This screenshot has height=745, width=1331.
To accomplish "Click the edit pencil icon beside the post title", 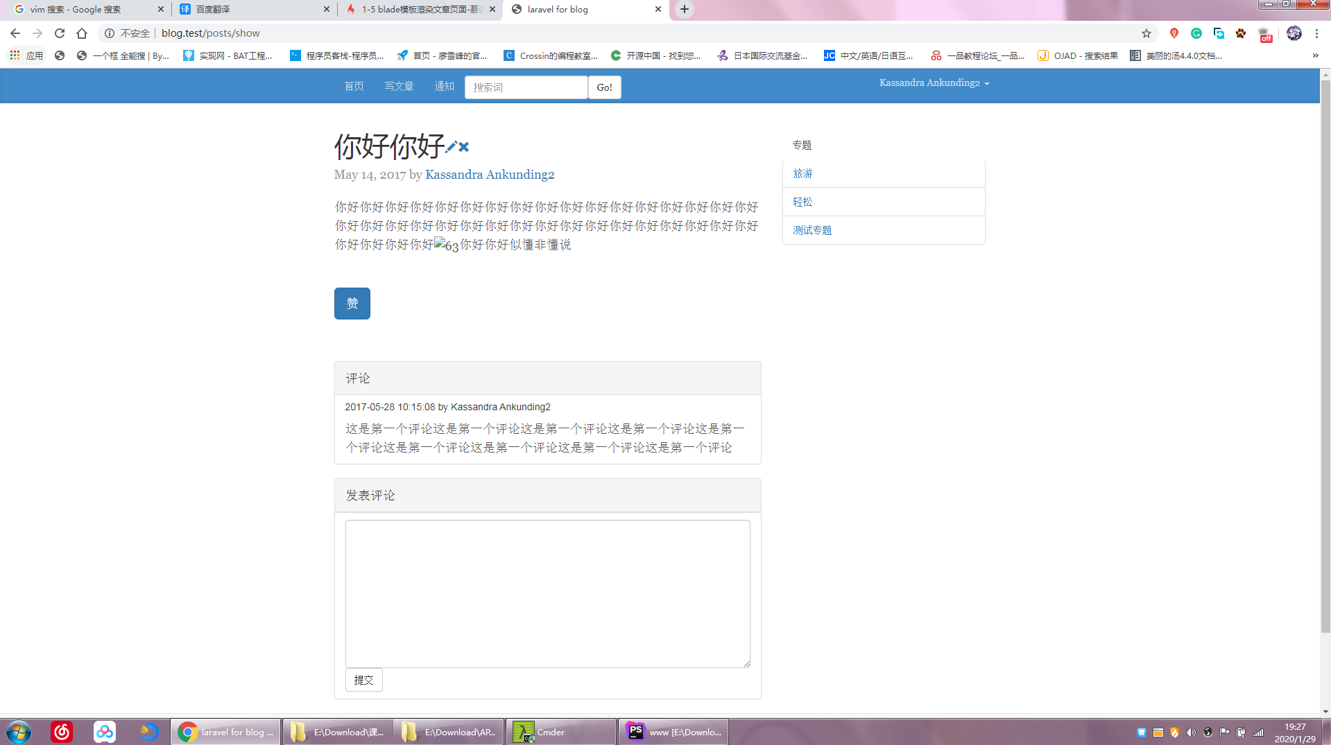I will coord(451,147).
